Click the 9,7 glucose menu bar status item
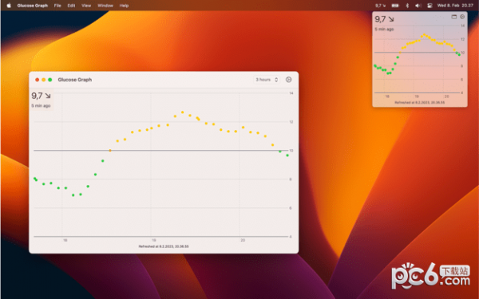 (x=380, y=6)
